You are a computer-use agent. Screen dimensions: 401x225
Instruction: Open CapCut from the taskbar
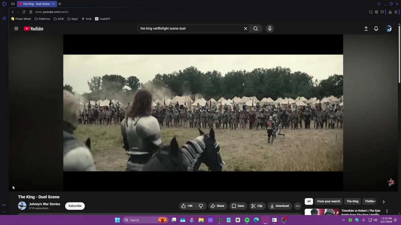[x=238, y=220]
